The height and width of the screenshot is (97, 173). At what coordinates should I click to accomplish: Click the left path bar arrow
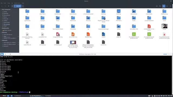click(12, 6)
